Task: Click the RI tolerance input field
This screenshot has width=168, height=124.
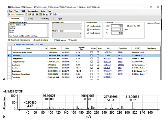Action: 117,33
